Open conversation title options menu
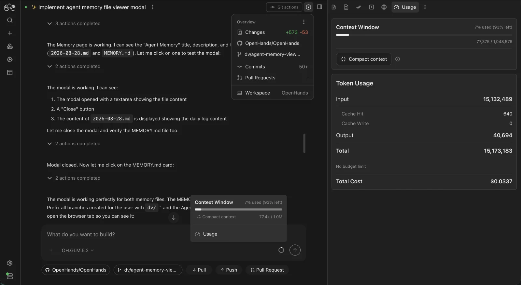This screenshot has width=521, height=285. 153,7
